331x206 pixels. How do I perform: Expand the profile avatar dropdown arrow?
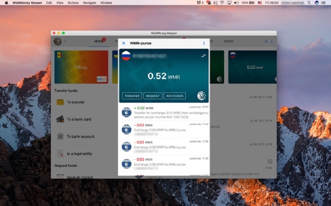(65, 42)
